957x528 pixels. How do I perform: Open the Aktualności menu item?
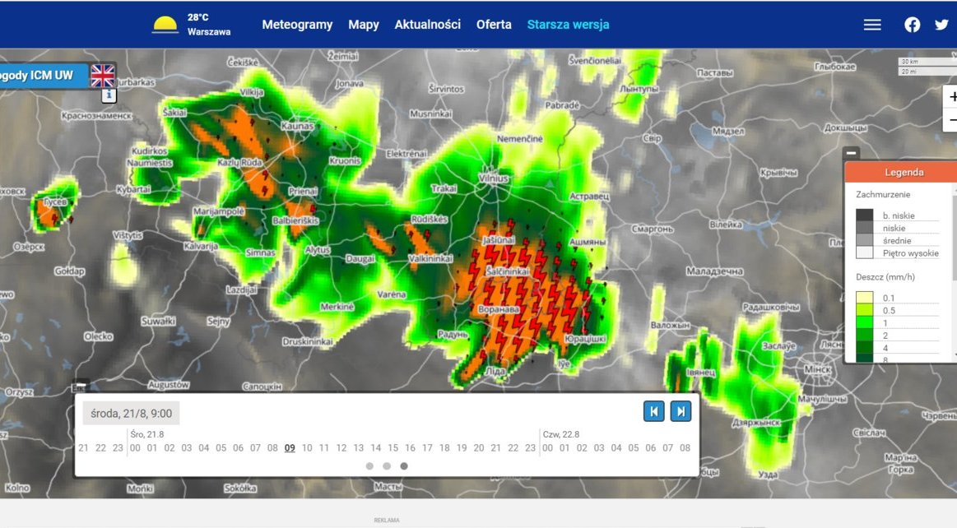click(427, 25)
